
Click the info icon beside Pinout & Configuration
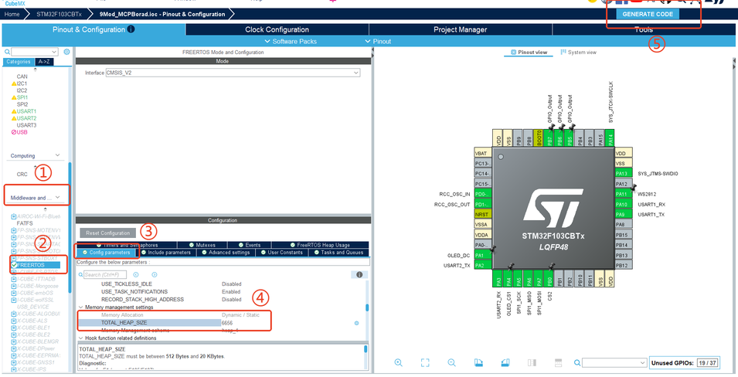[131, 29]
